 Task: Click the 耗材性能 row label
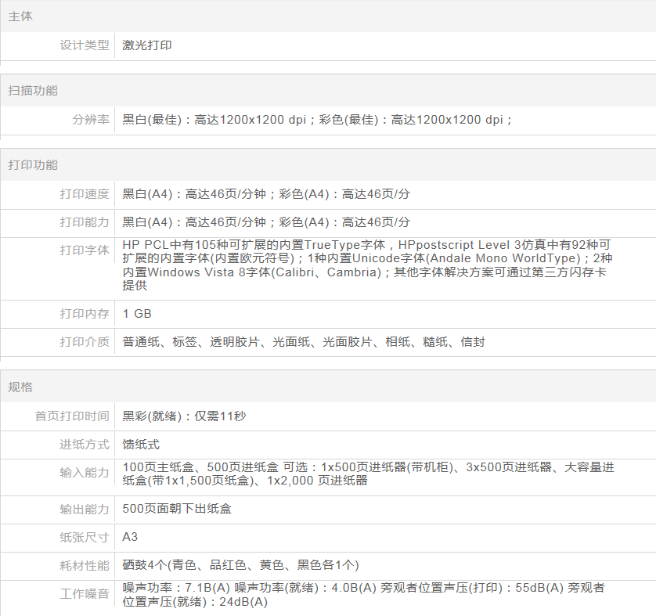coord(85,565)
